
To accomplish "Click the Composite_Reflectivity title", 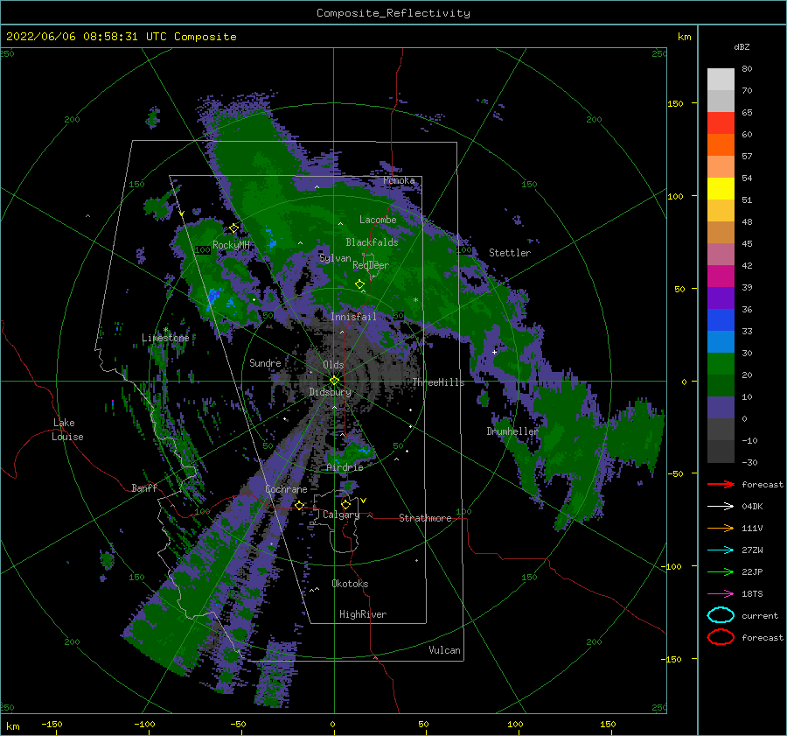I will coord(393,13).
